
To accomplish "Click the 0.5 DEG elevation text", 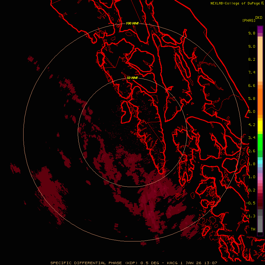I will (150, 263).
